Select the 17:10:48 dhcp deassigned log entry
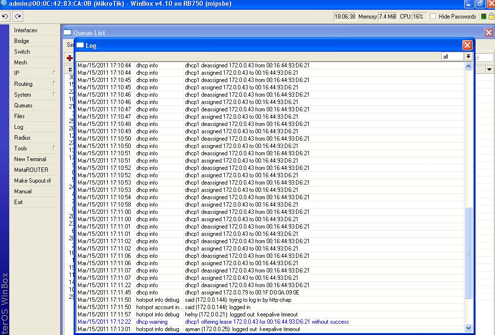This screenshot has width=495, height=335. [270, 124]
